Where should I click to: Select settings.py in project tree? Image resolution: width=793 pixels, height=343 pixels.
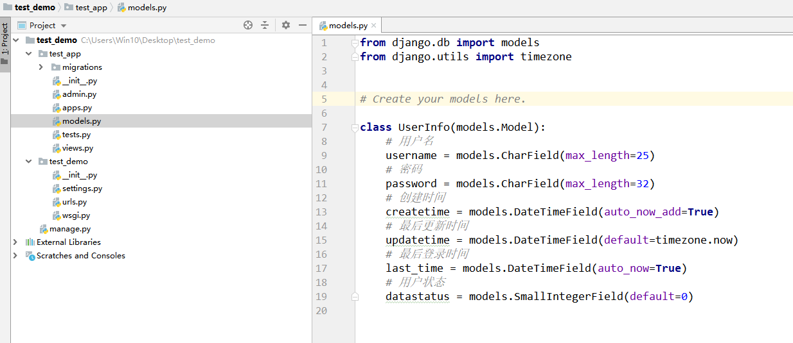point(82,188)
